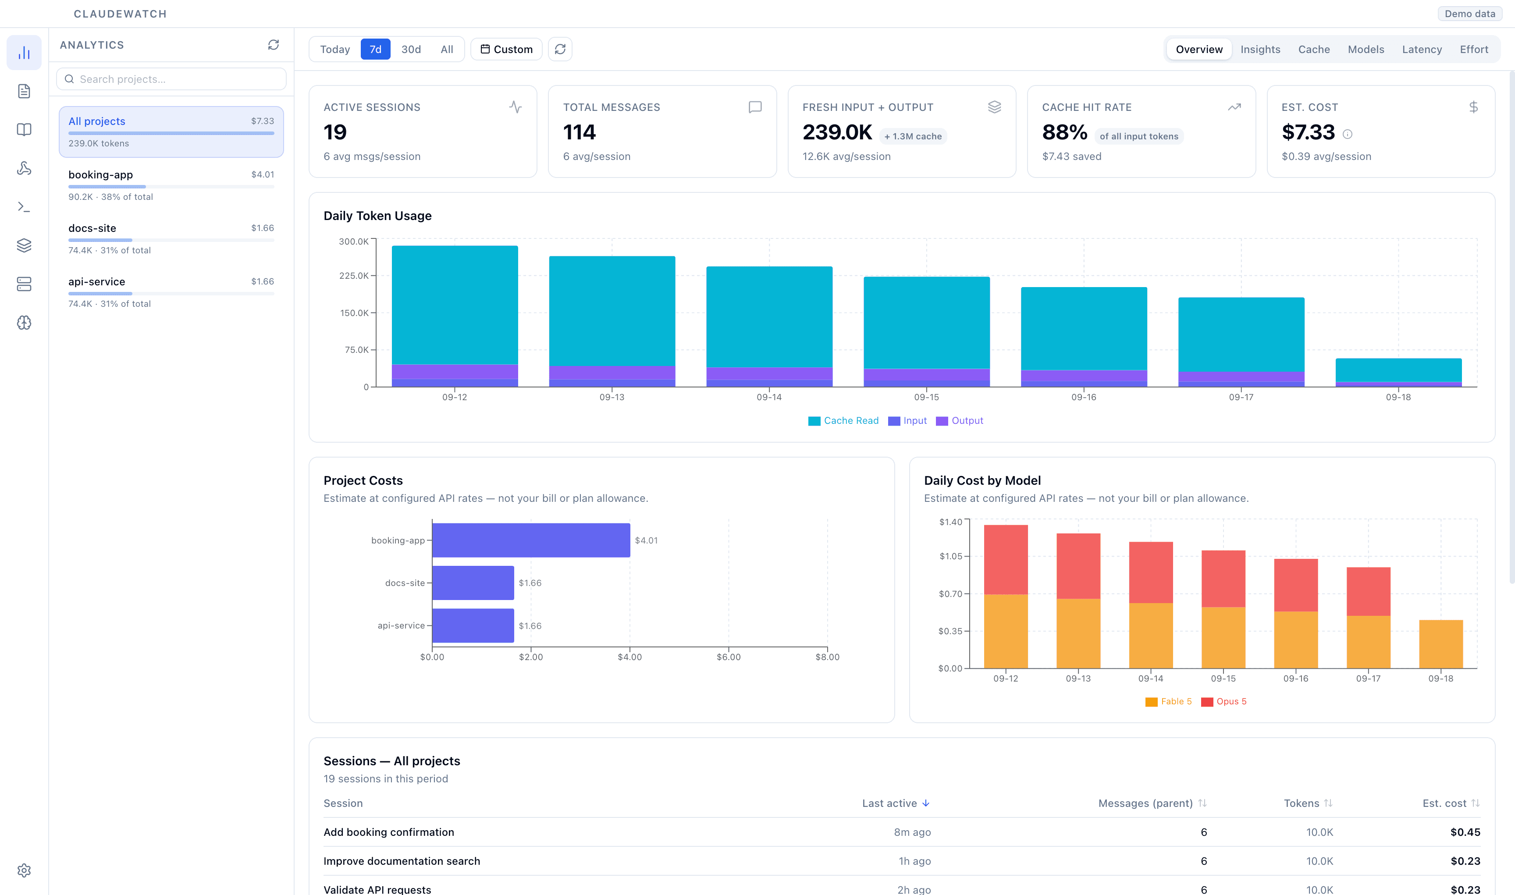Toggle Opus 5 legend in cost chart

[x=1223, y=701]
